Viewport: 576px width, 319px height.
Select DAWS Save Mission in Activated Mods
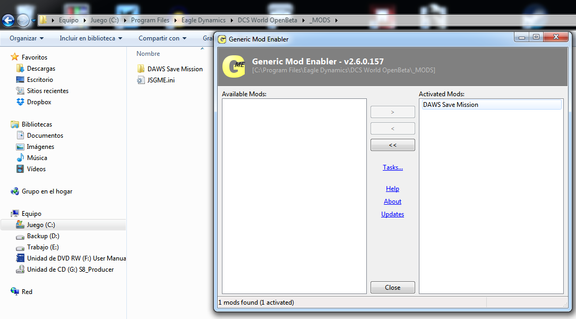pyautogui.click(x=491, y=105)
